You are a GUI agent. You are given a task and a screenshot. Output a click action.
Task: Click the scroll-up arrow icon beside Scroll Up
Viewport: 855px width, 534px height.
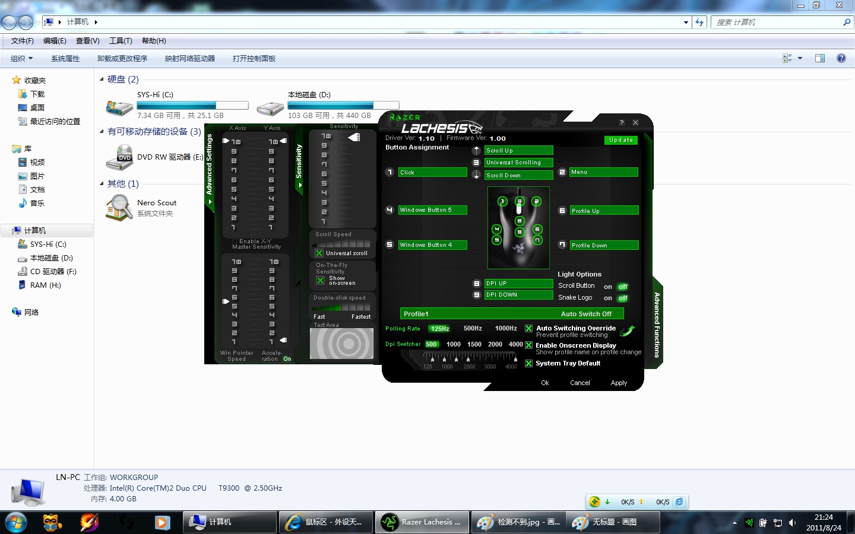tap(476, 151)
